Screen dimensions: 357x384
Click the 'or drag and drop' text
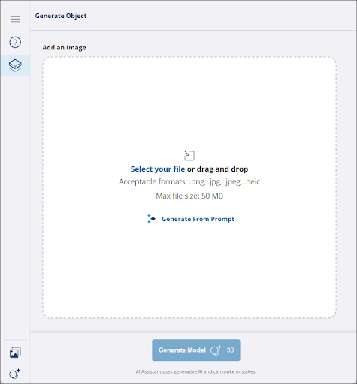[x=217, y=169]
